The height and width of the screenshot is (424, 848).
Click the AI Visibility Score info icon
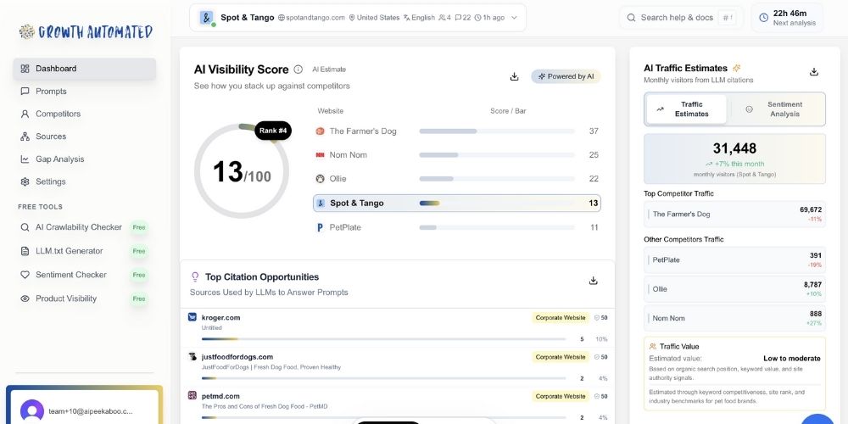pos(298,70)
